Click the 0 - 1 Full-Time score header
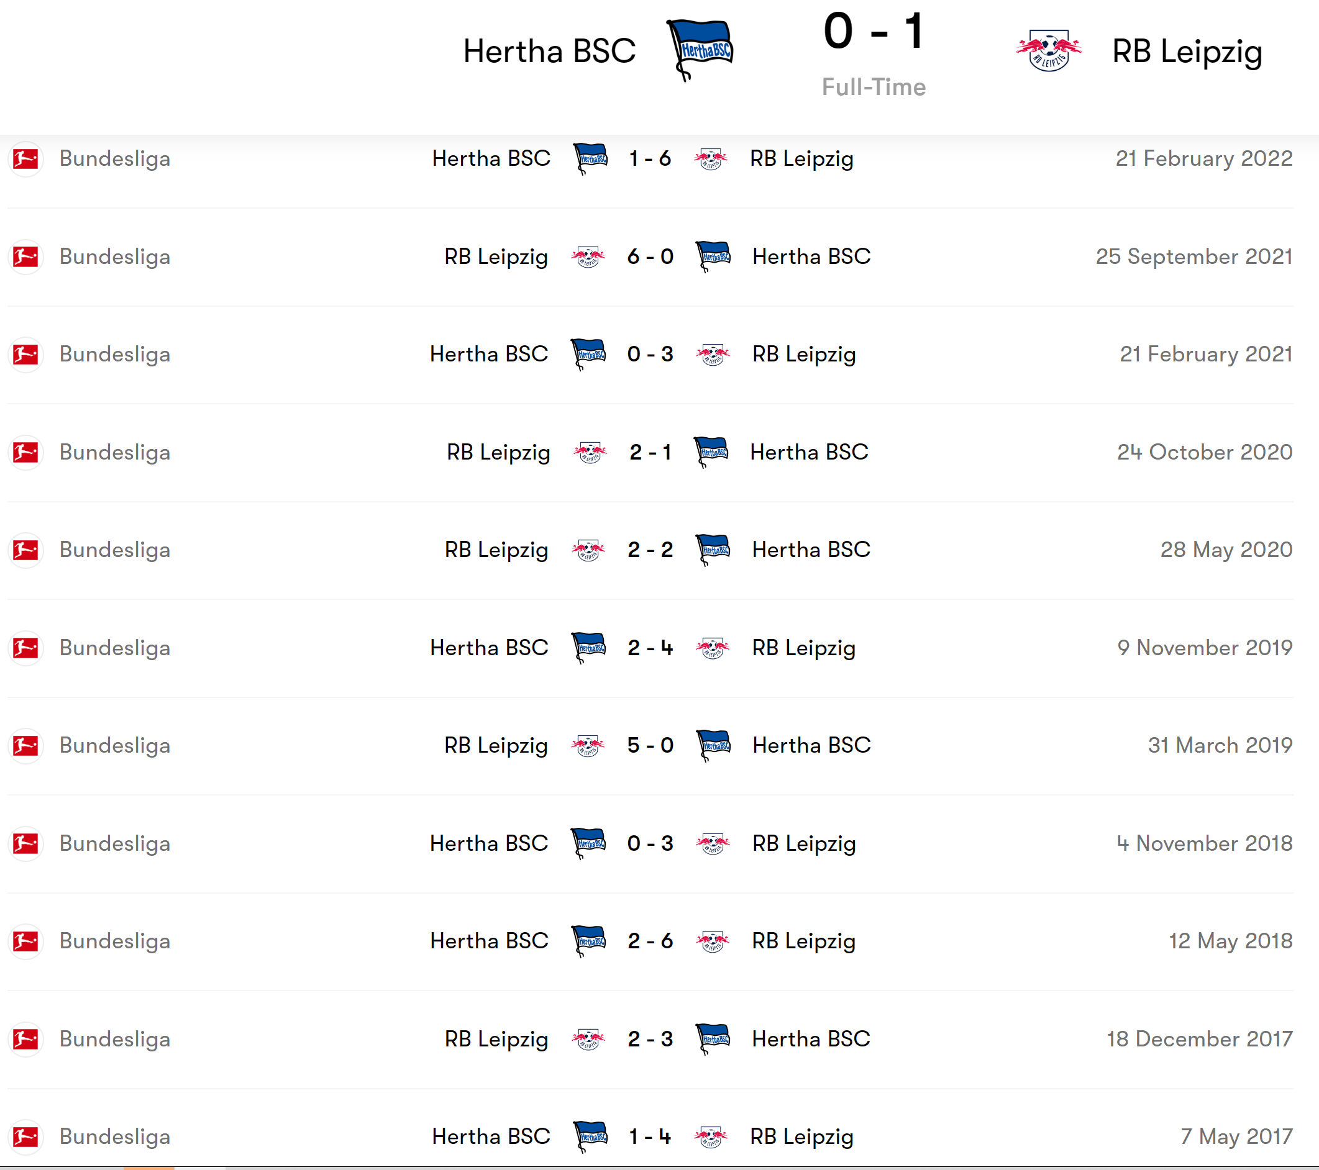This screenshot has height=1170, width=1319. tap(874, 32)
